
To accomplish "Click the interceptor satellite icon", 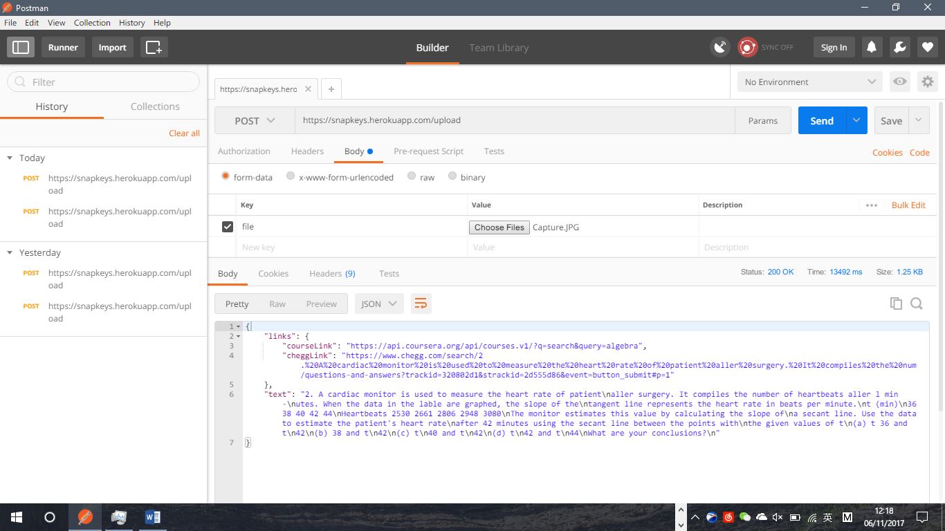I will point(720,47).
